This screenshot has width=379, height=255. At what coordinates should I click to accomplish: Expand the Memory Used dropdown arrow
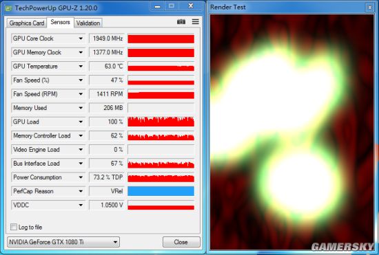[x=81, y=108]
